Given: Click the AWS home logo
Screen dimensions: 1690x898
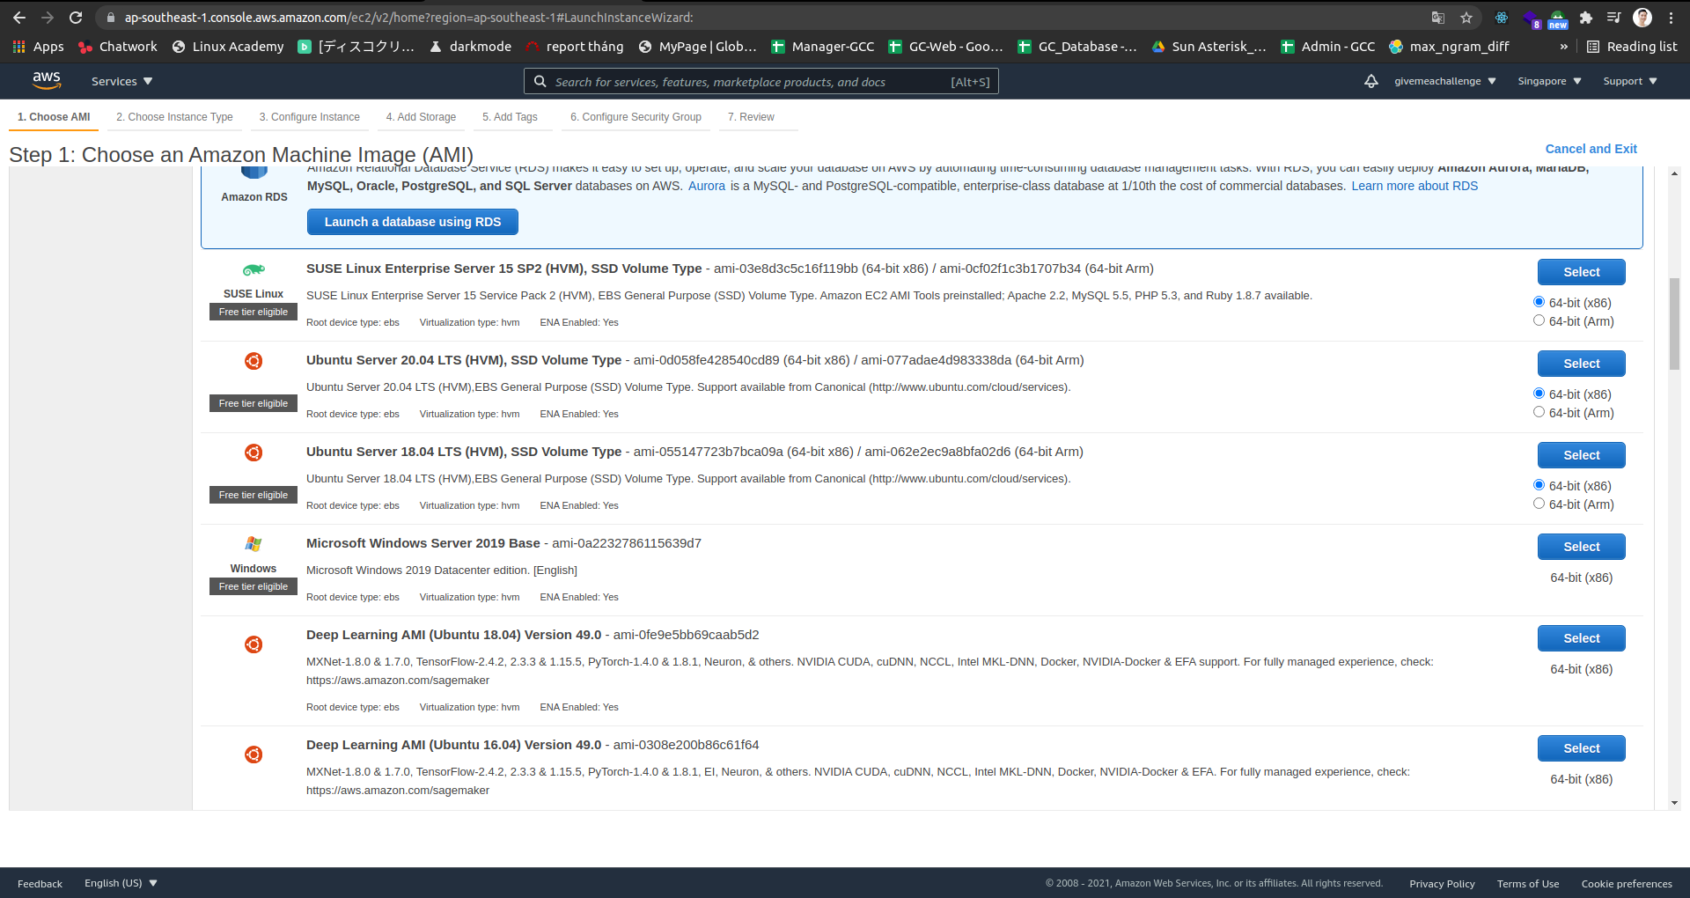Looking at the screenshot, I should click(x=47, y=80).
